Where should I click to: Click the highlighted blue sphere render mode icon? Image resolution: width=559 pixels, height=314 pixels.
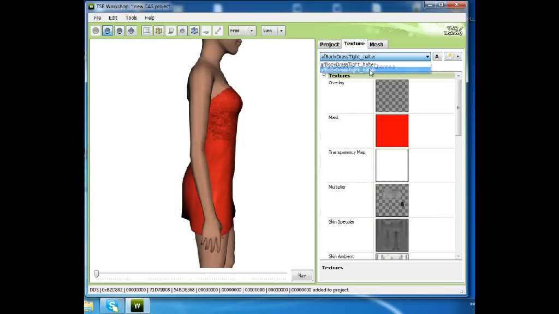click(108, 31)
